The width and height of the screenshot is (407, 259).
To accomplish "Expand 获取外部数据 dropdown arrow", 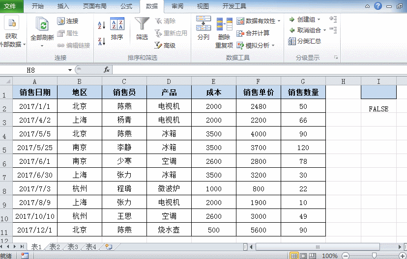I will tap(24, 45).
